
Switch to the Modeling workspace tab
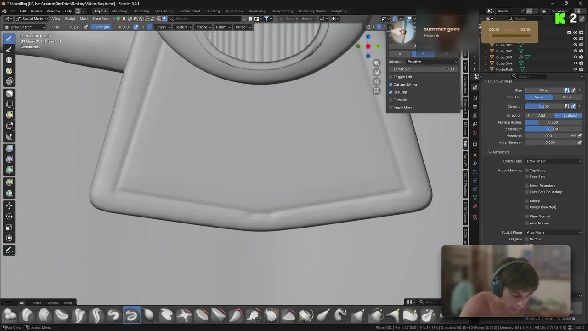tap(119, 11)
